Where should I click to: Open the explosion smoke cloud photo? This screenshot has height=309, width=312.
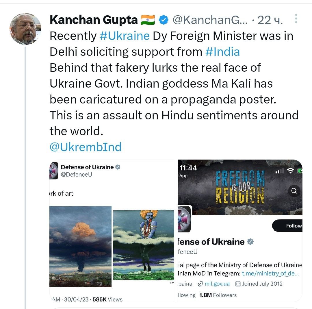pyautogui.click(x=80, y=246)
